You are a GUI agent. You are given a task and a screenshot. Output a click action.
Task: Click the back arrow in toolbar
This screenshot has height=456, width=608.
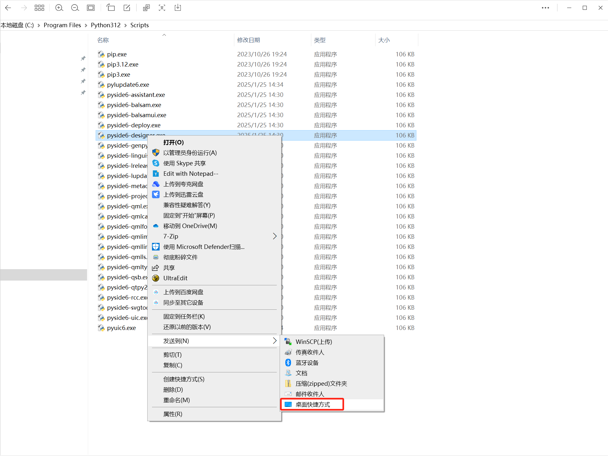(8, 8)
